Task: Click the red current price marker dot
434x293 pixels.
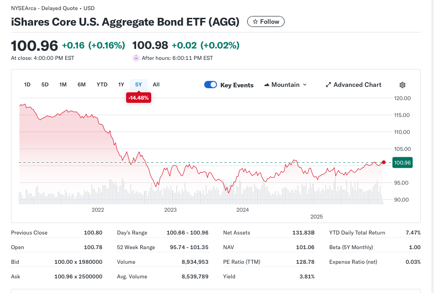Action: [x=384, y=162]
